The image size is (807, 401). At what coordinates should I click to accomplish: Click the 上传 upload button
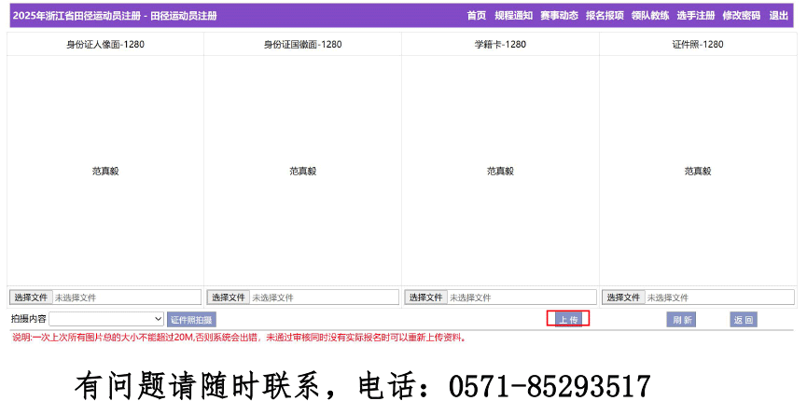[568, 319]
